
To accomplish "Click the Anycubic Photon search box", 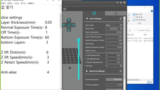I will (143, 30).
